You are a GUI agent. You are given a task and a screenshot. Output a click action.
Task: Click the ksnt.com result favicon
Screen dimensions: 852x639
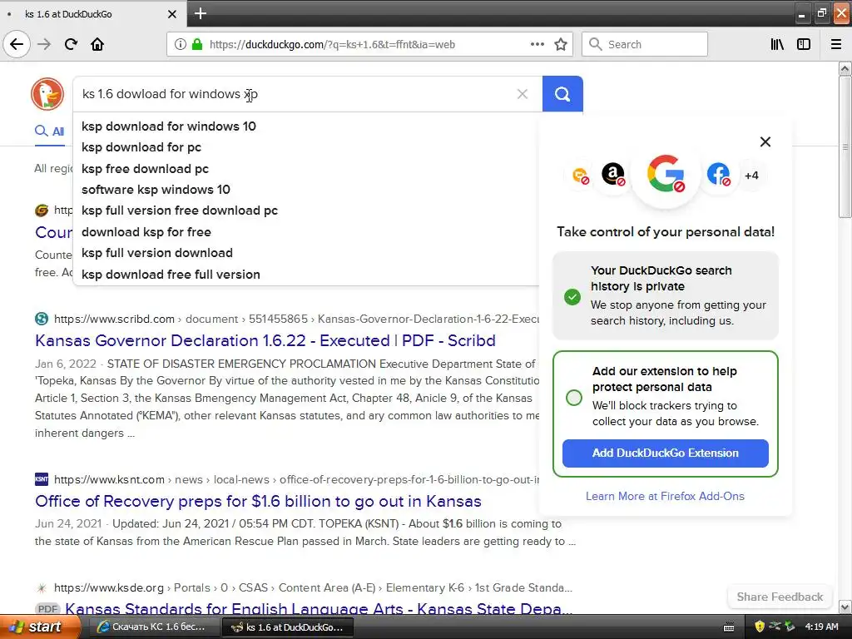tap(42, 479)
